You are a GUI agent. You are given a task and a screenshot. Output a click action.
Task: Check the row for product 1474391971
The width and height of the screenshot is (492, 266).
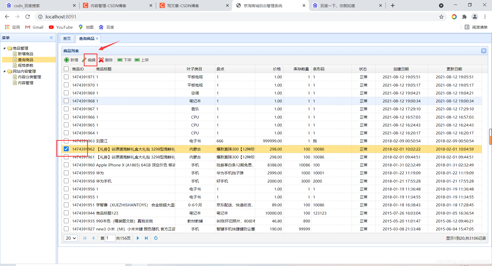[66, 77]
